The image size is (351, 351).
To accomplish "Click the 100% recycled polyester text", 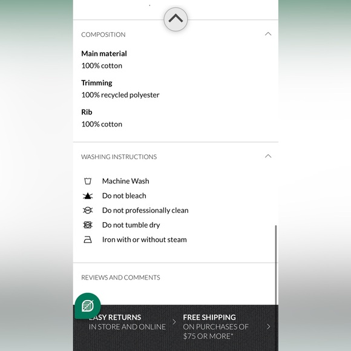I will pyautogui.click(x=120, y=95).
